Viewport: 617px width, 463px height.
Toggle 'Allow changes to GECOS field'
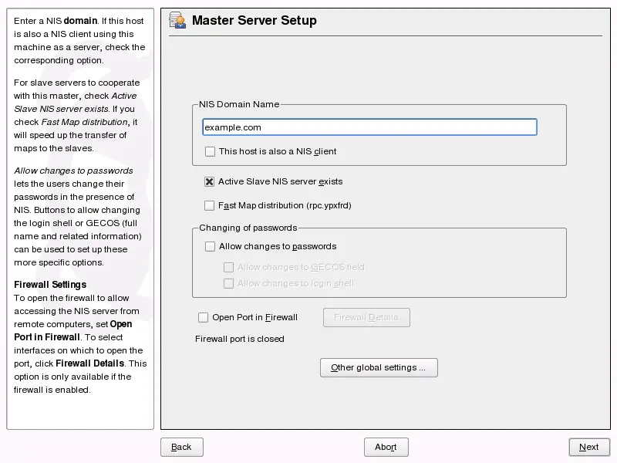coord(228,267)
